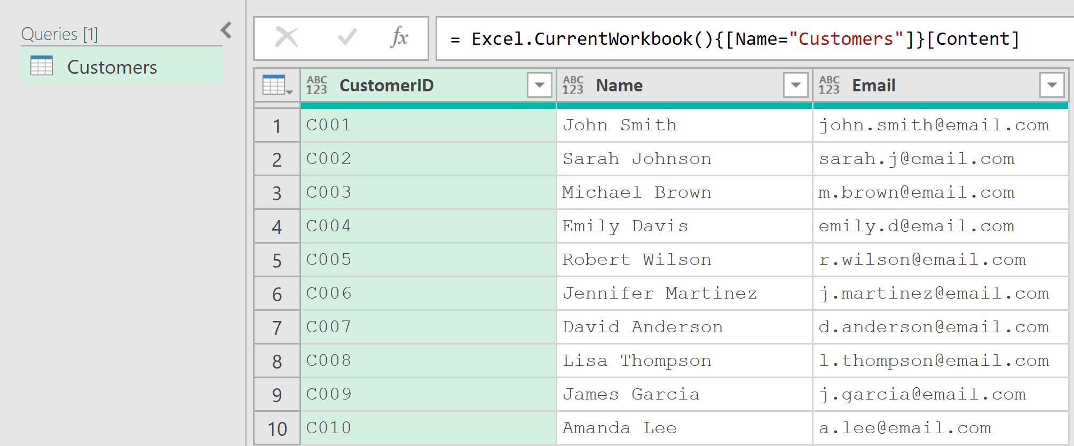The image size is (1074, 446).
Task: Select row number 2
Action: 277,159
